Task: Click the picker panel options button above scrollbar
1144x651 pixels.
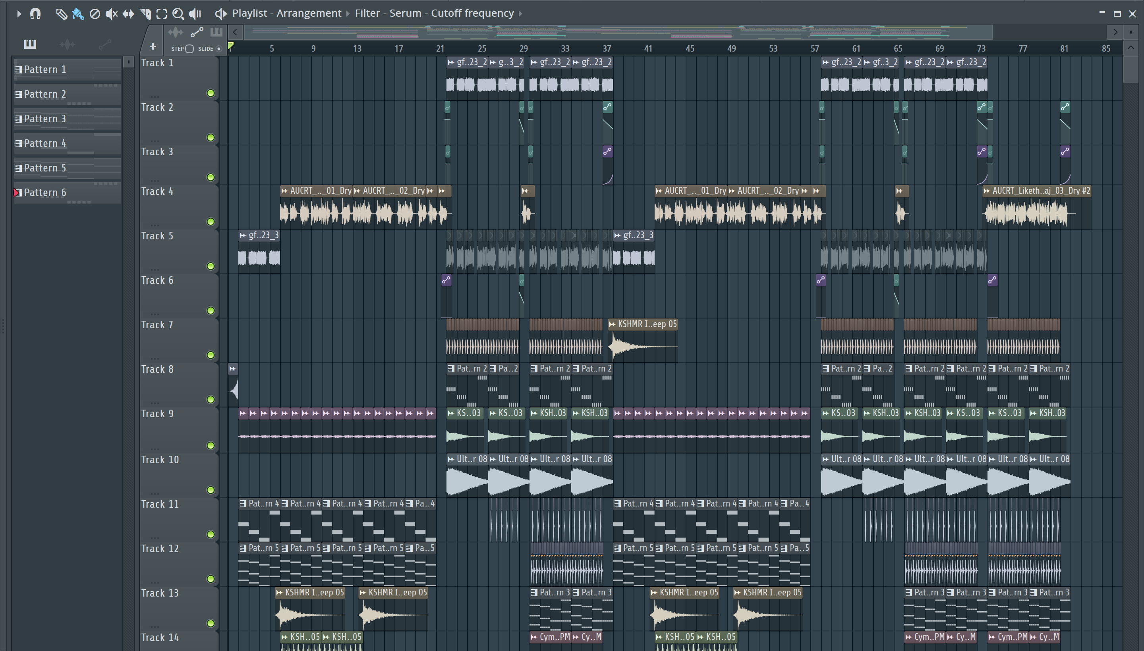Action: pyautogui.click(x=128, y=62)
